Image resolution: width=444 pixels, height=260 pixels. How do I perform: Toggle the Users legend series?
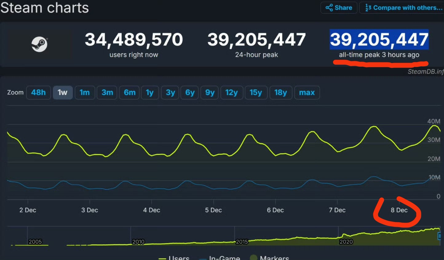pos(174,257)
